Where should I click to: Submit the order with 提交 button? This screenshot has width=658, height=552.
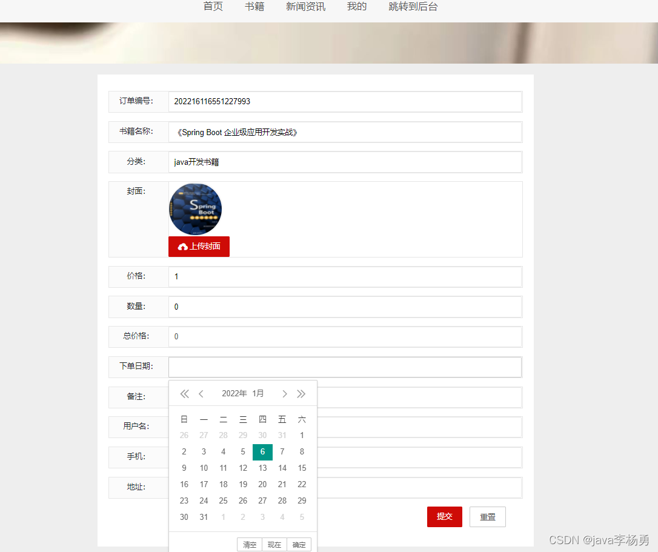tap(444, 517)
